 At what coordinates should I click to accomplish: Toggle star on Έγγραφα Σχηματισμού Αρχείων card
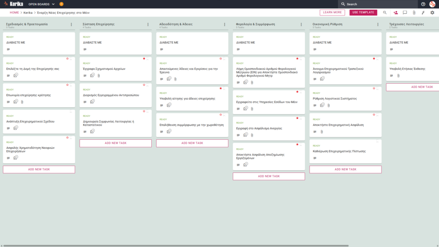coord(144,58)
